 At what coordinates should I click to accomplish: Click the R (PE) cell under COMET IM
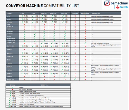[44, 43]
